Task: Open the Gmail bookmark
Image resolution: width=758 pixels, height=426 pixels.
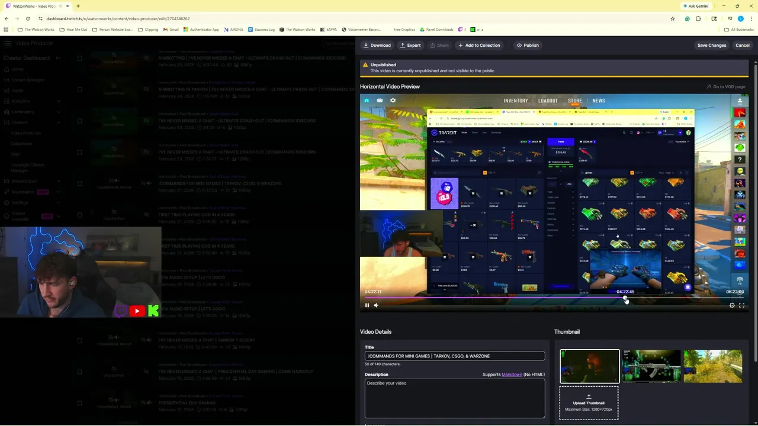Action: click(171, 30)
